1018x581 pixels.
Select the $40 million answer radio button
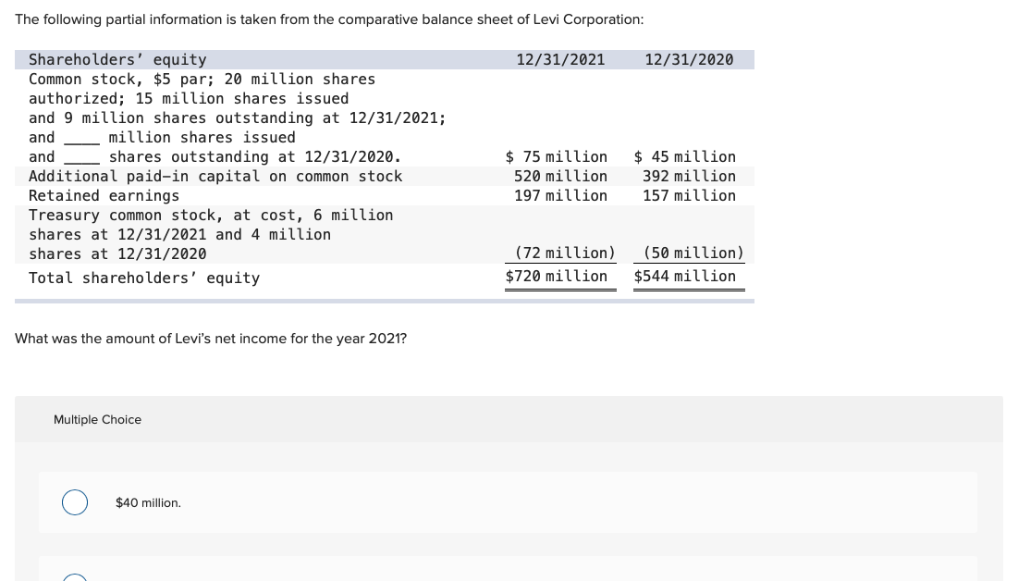pyautogui.click(x=75, y=502)
